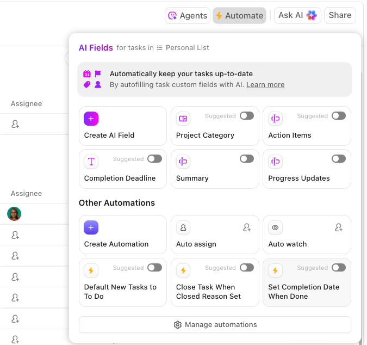The image size is (367, 345).
Task: Click the Create Automation plus icon
Action: [x=91, y=227]
